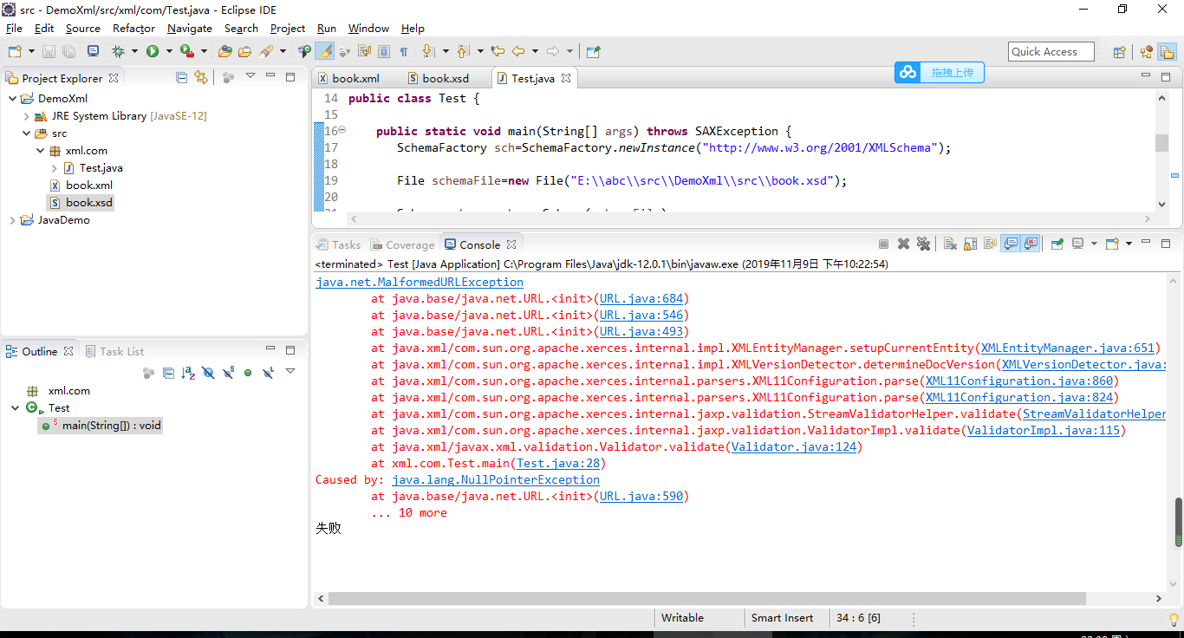
Task: Toggle Link with Editor in Project Explorer
Action: point(201,77)
